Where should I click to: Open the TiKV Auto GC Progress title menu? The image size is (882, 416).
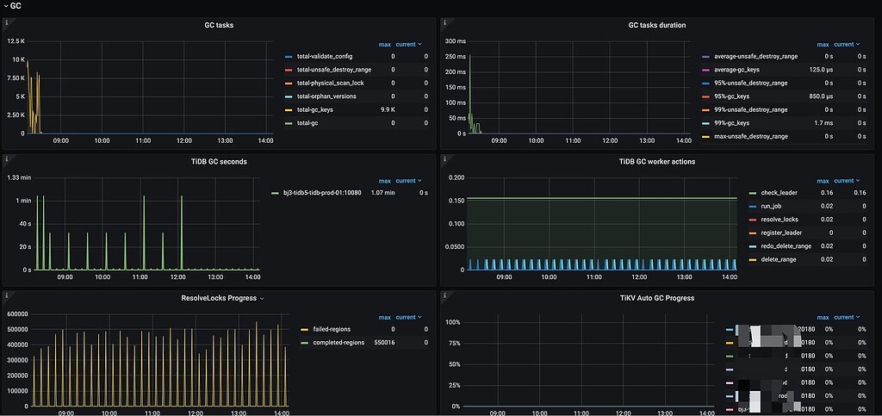[x=656, y=298]
